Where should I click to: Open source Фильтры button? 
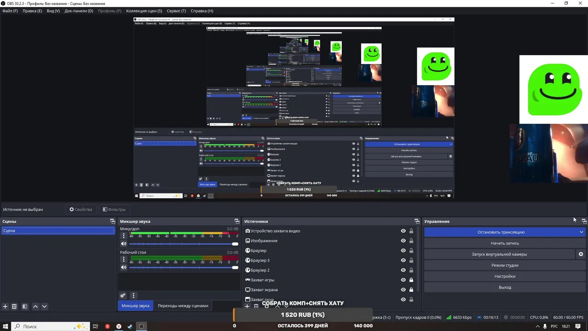[x=114, y=210]
